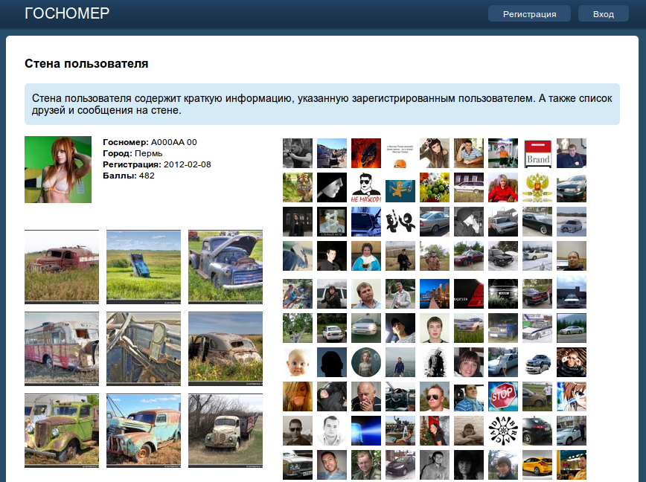Open the red-haired girl profile photo
This screenshot has width=646, height=482.
click(58, 170)
